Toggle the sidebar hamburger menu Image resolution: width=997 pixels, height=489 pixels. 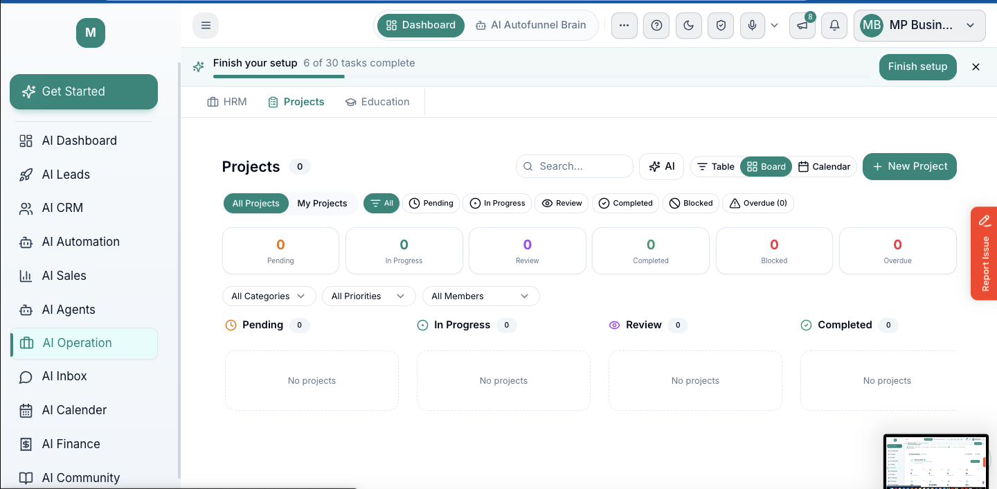coord(206,26)
